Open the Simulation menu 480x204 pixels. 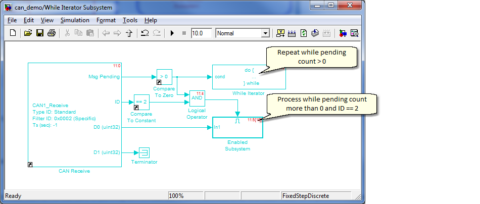tap(75, 20)
